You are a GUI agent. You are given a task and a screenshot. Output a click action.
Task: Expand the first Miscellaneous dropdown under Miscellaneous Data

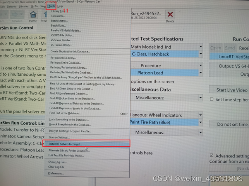[201, 98]
